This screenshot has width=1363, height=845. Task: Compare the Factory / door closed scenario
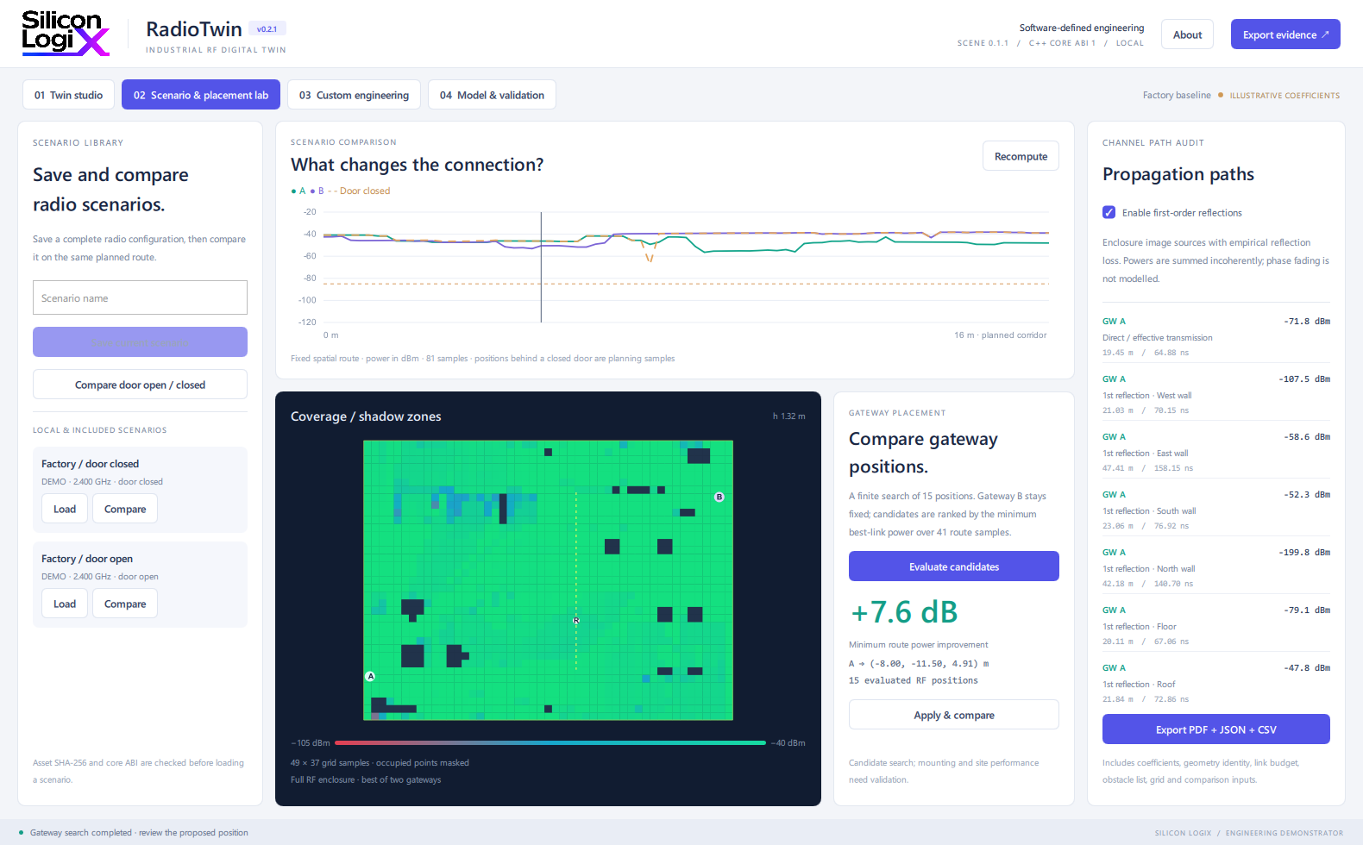point(125,509)
